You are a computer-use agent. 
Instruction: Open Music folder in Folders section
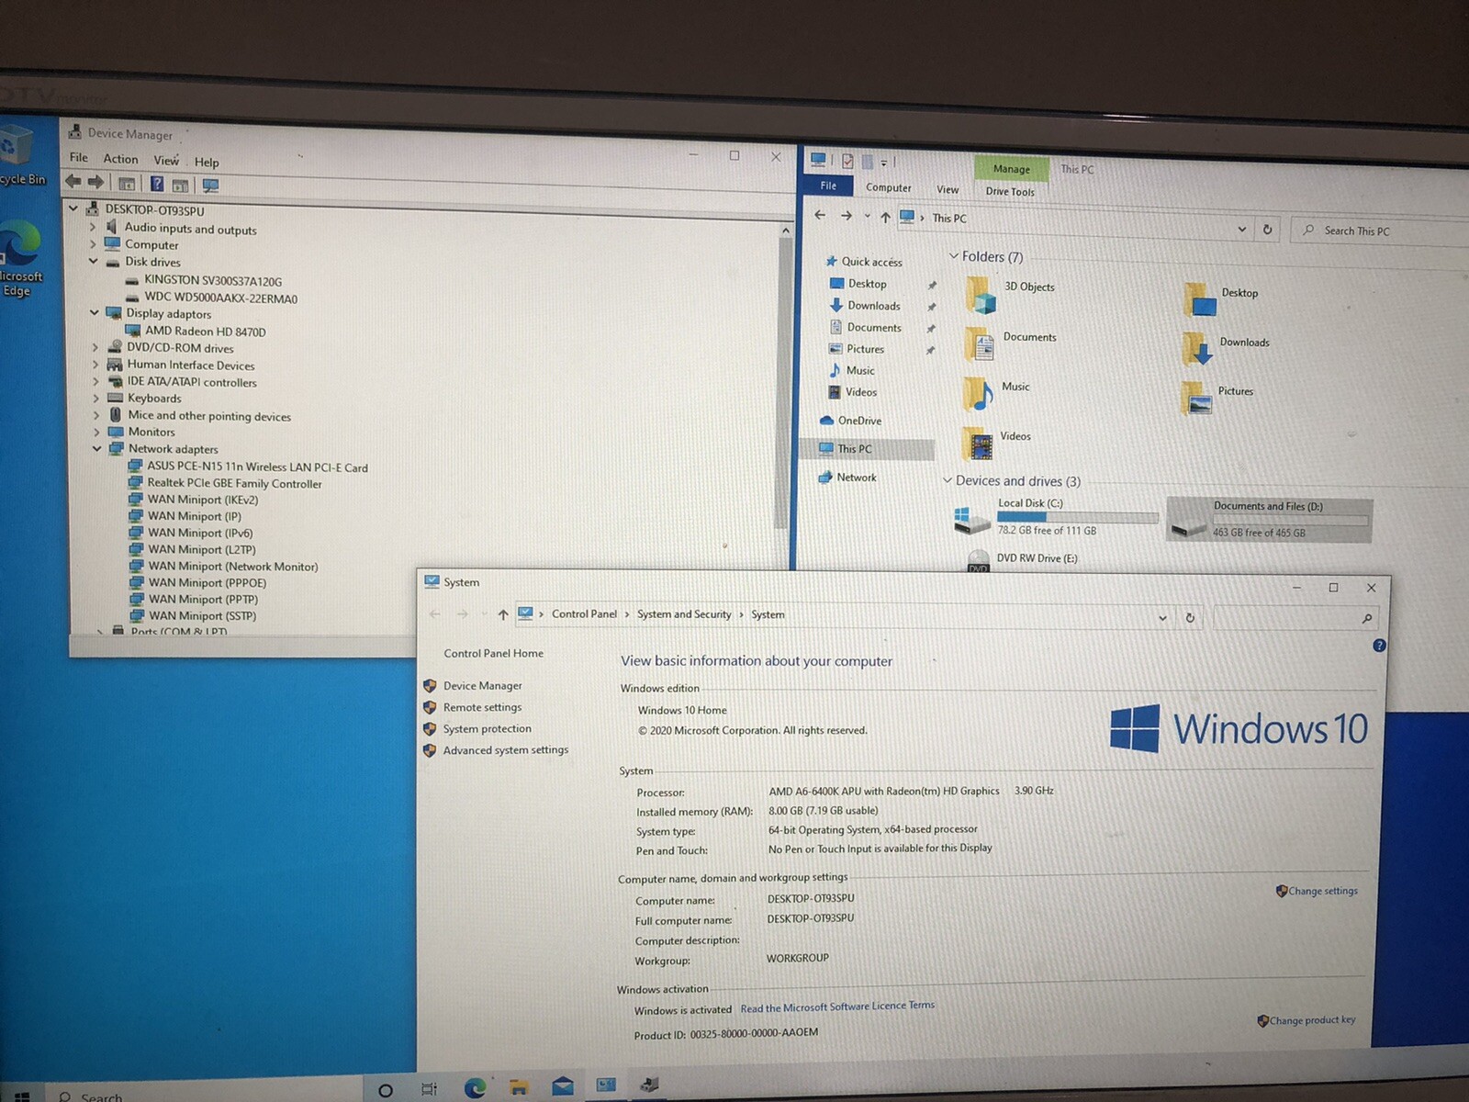click(x=997, y=393)
